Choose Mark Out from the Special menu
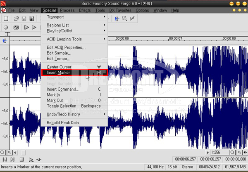This screenshot has width=248, height=172. [x=74, y=100]
